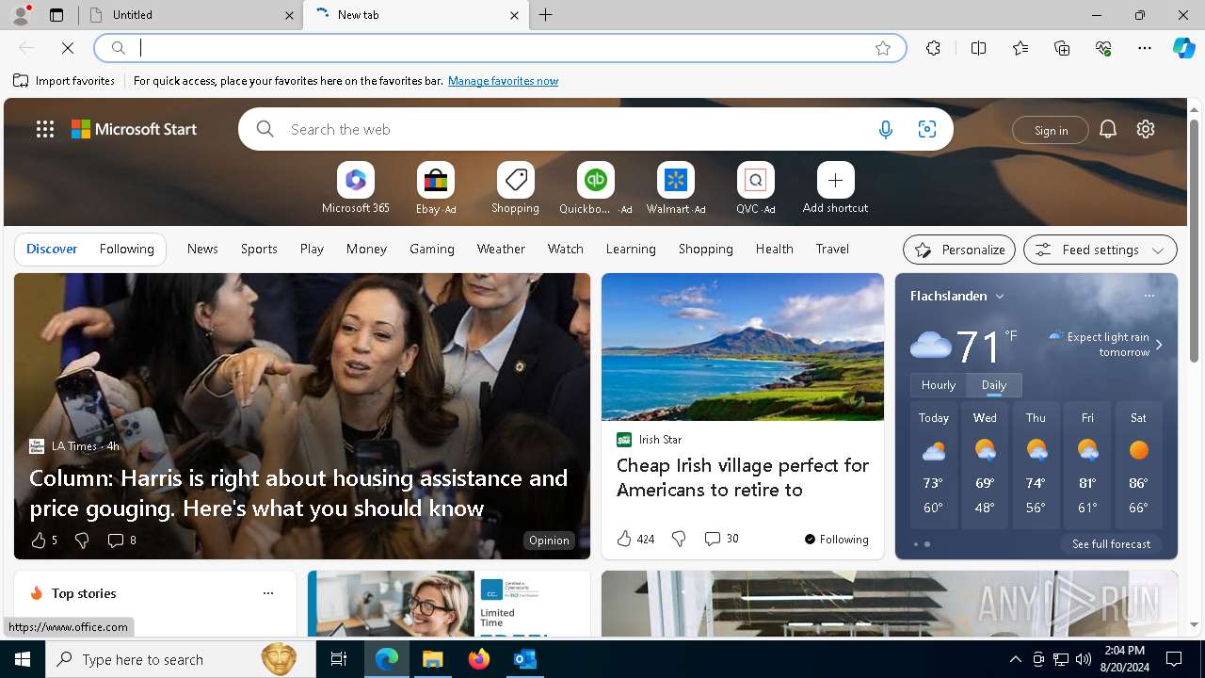
Task: Open the Harris housing column thumbnail
Action: point(302,416)
